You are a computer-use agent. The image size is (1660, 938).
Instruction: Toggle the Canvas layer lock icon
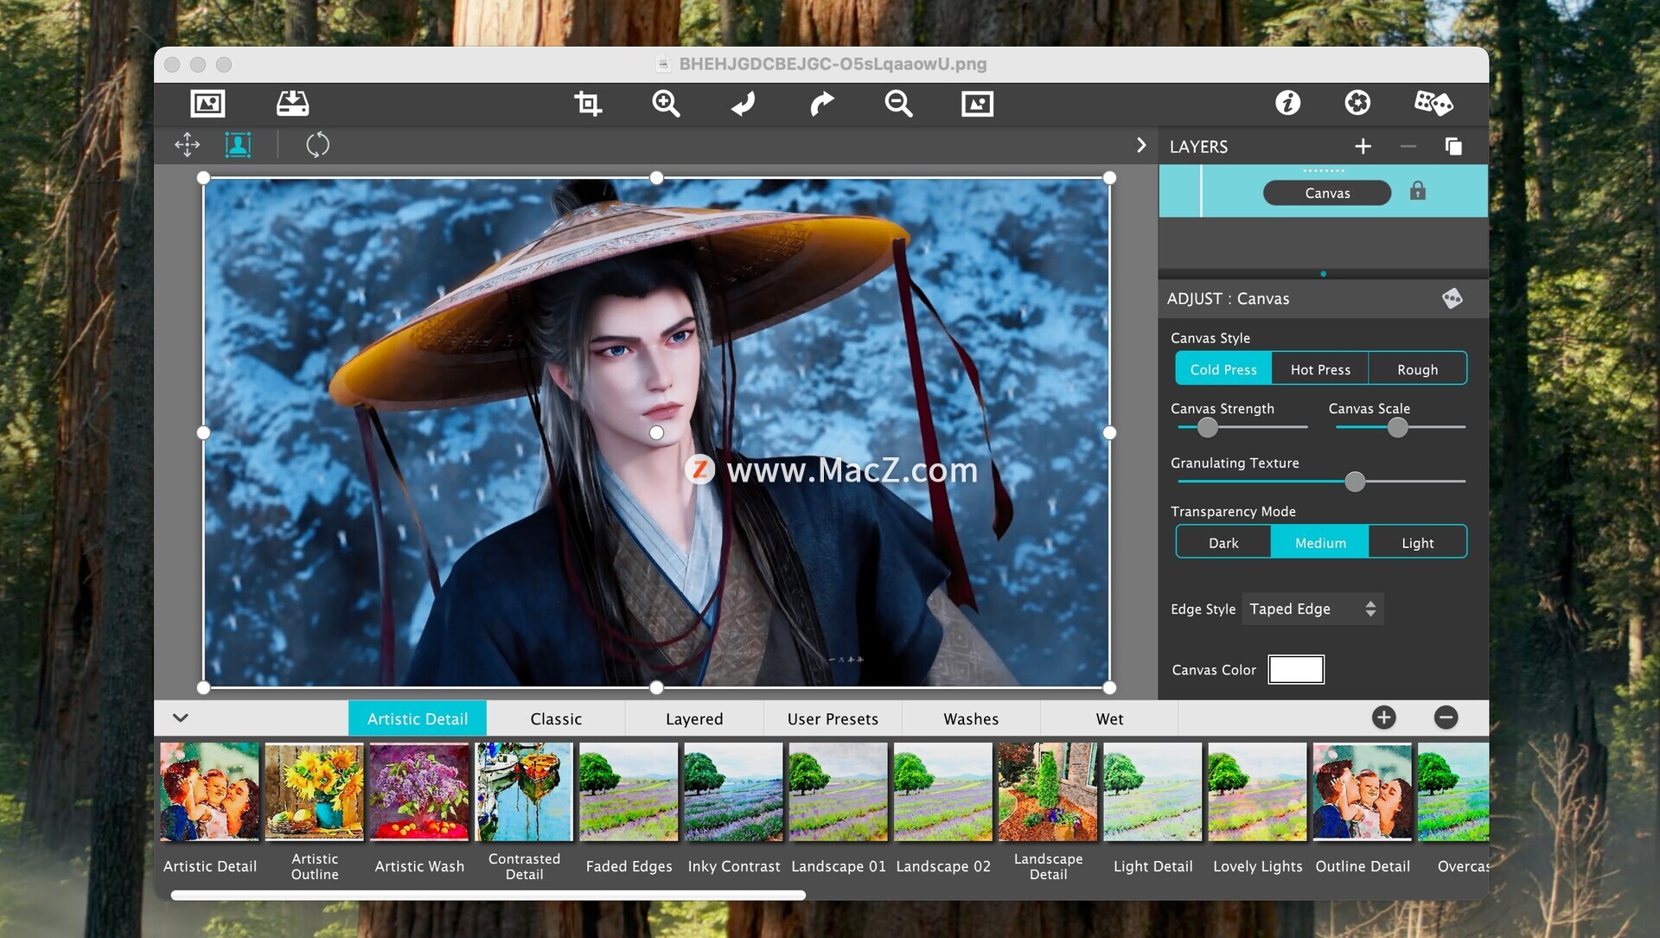click(x=1418, y=191)
